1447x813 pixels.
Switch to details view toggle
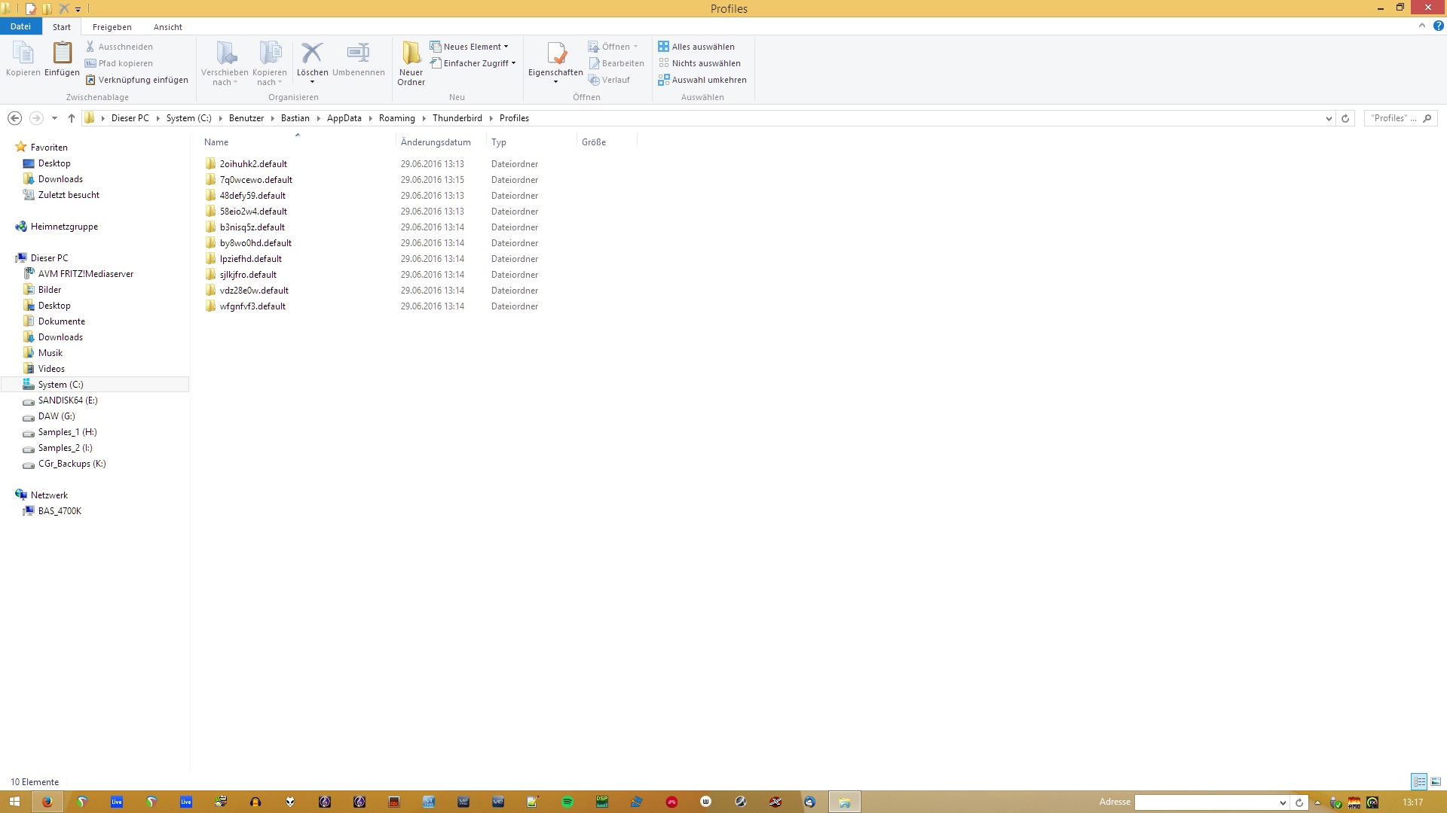(x=1419, y=782)
